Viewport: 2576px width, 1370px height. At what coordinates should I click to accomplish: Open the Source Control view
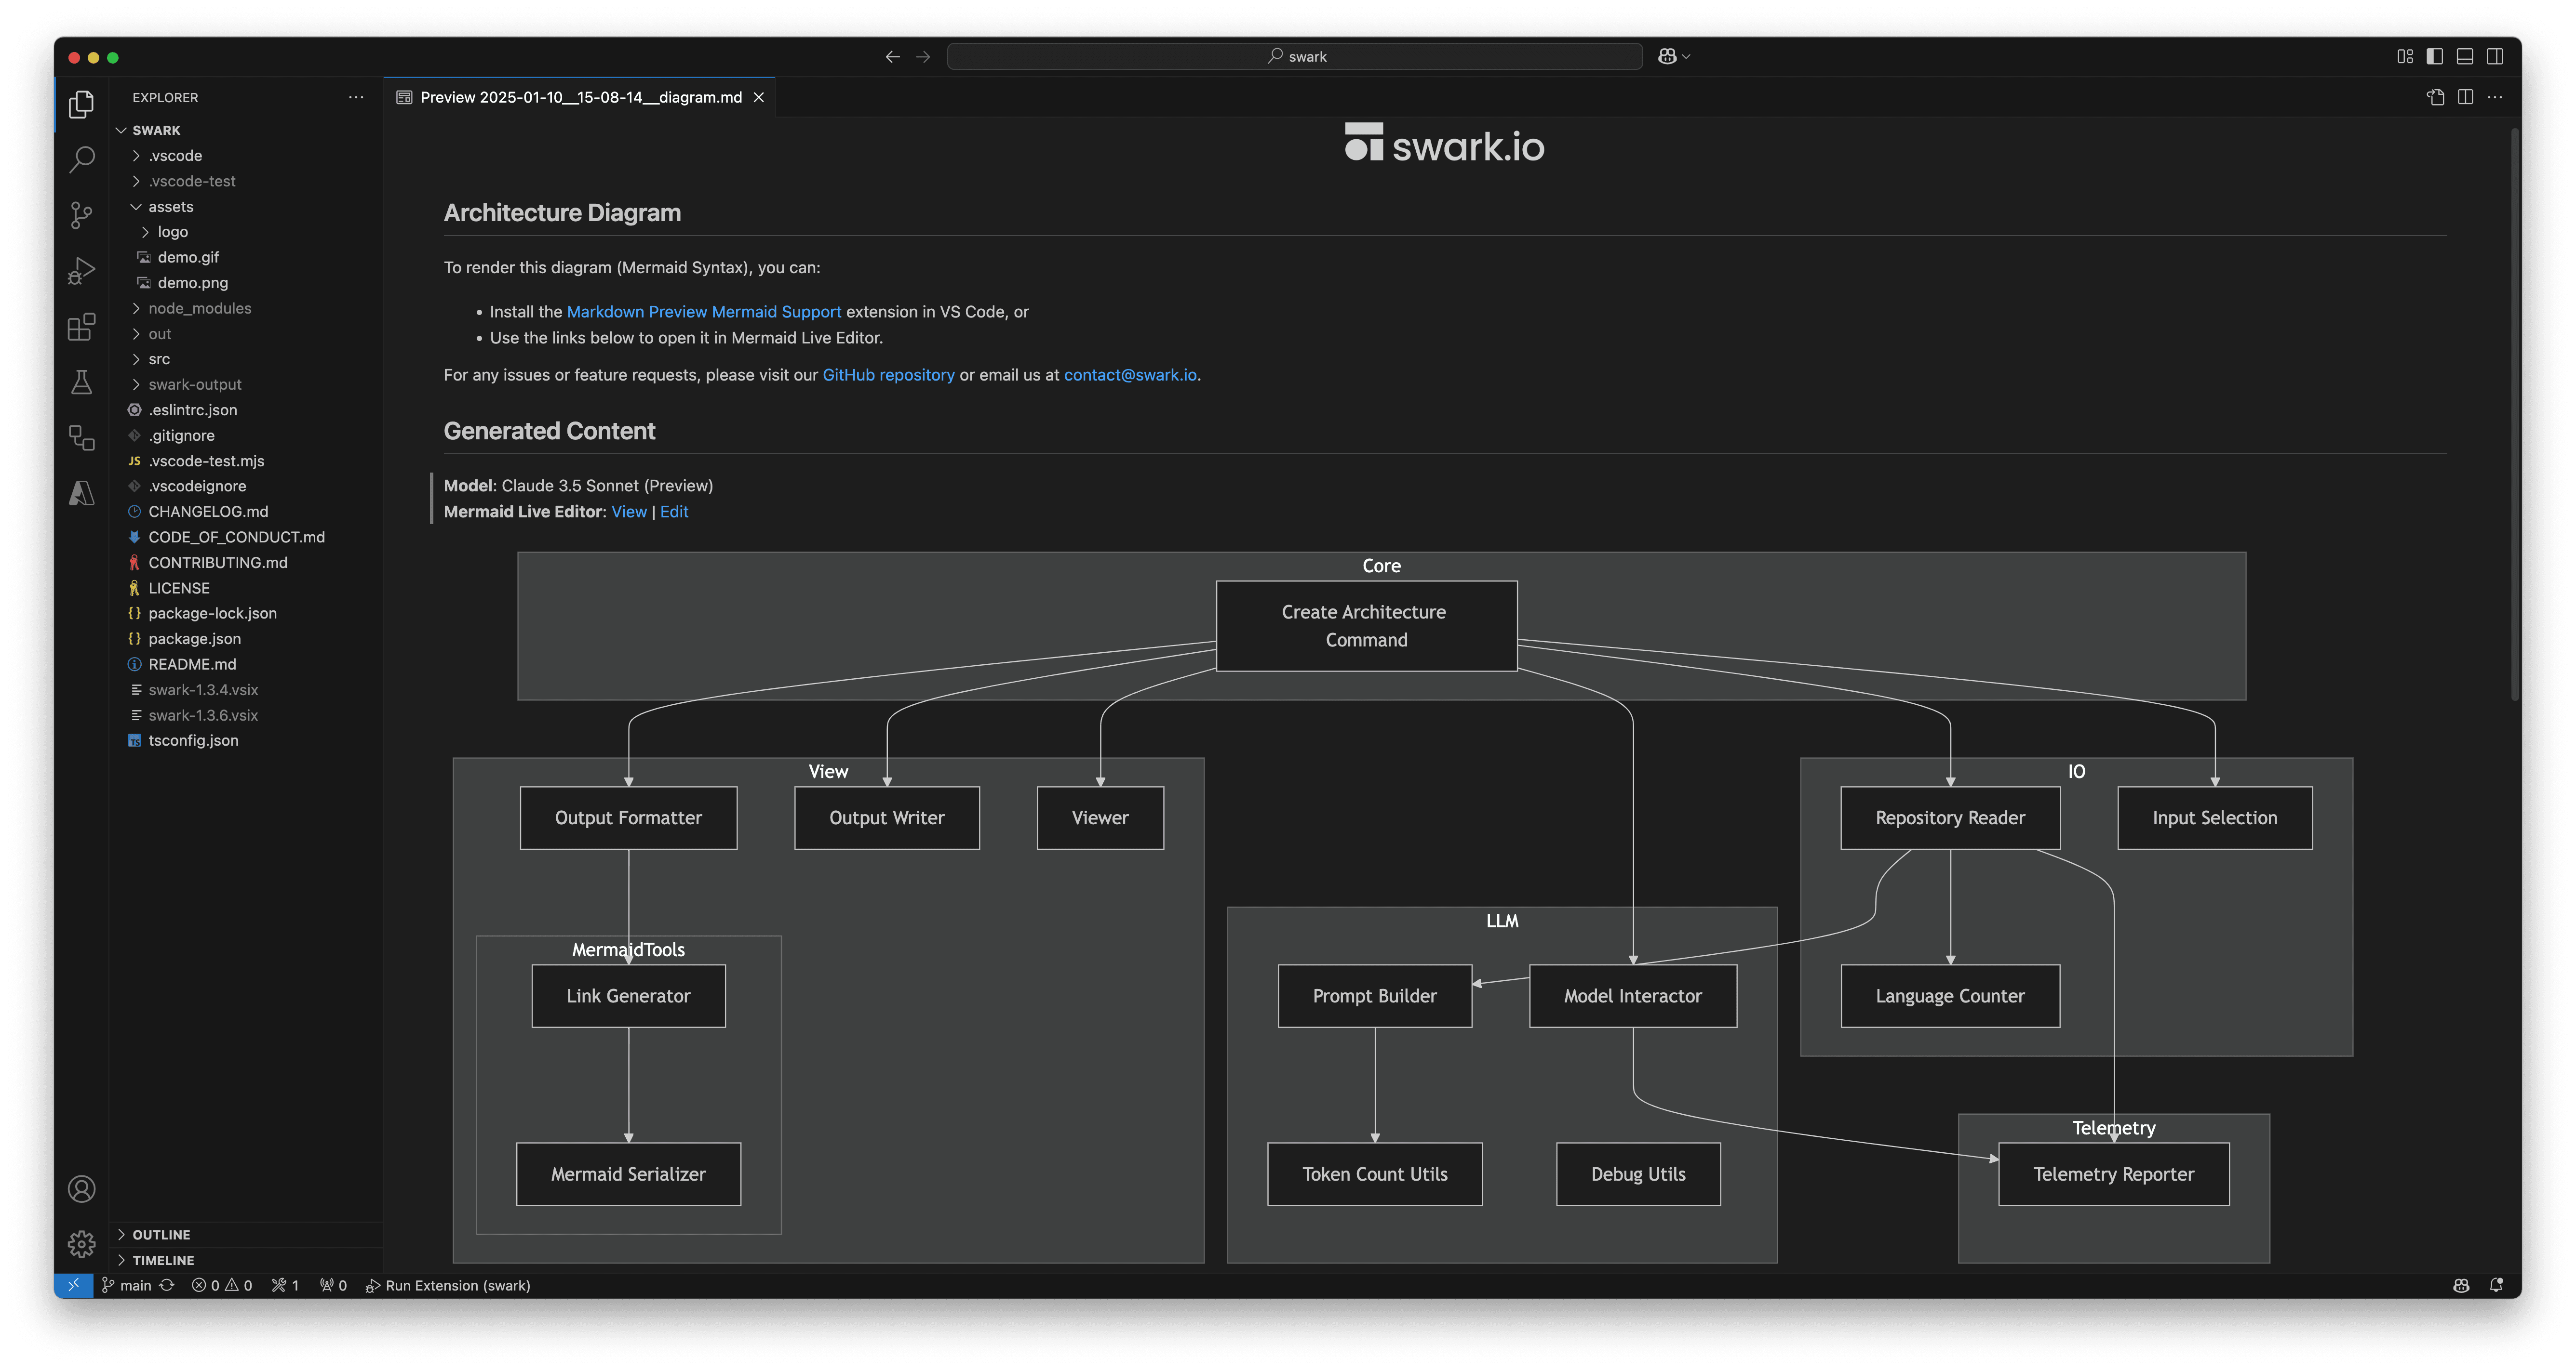(x=82, y=215)
